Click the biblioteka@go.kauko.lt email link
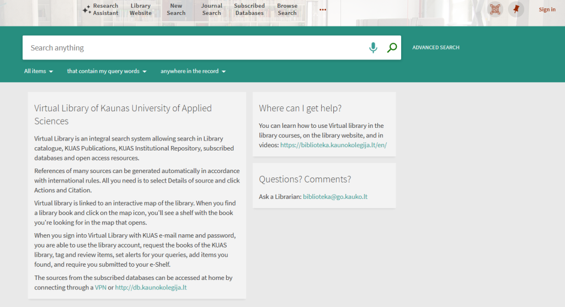Viewport: 565px width, 307px height. pyautogui.click(x=335, y=197)
